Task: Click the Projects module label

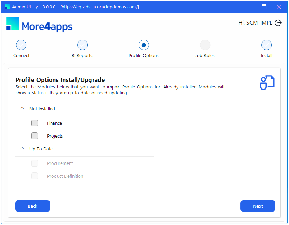Action: tap(55, 136)
